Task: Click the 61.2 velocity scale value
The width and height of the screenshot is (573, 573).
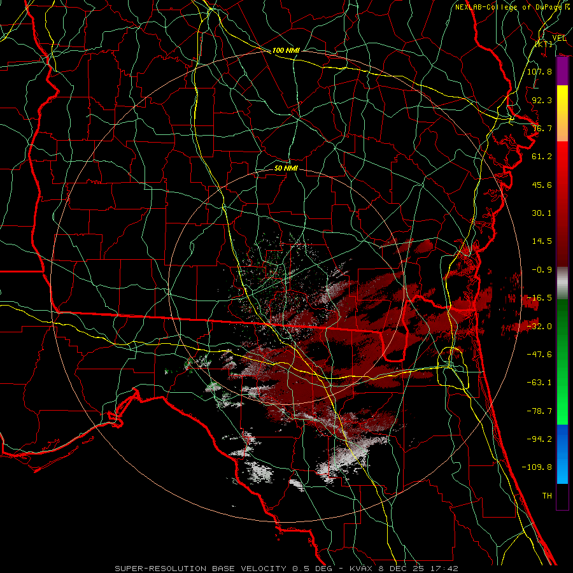Action: 542,157
